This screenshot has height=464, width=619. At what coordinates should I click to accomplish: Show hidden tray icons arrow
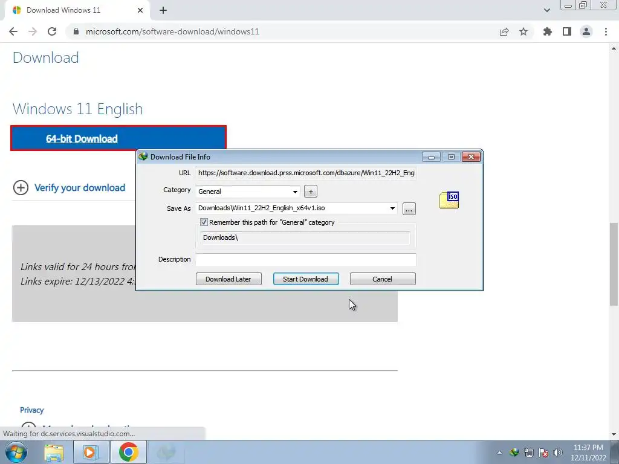coord(499,453)
